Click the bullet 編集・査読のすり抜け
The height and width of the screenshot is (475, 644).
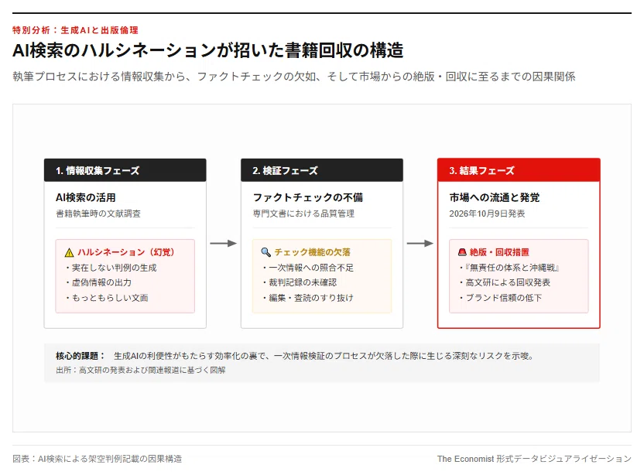[307, 298]
